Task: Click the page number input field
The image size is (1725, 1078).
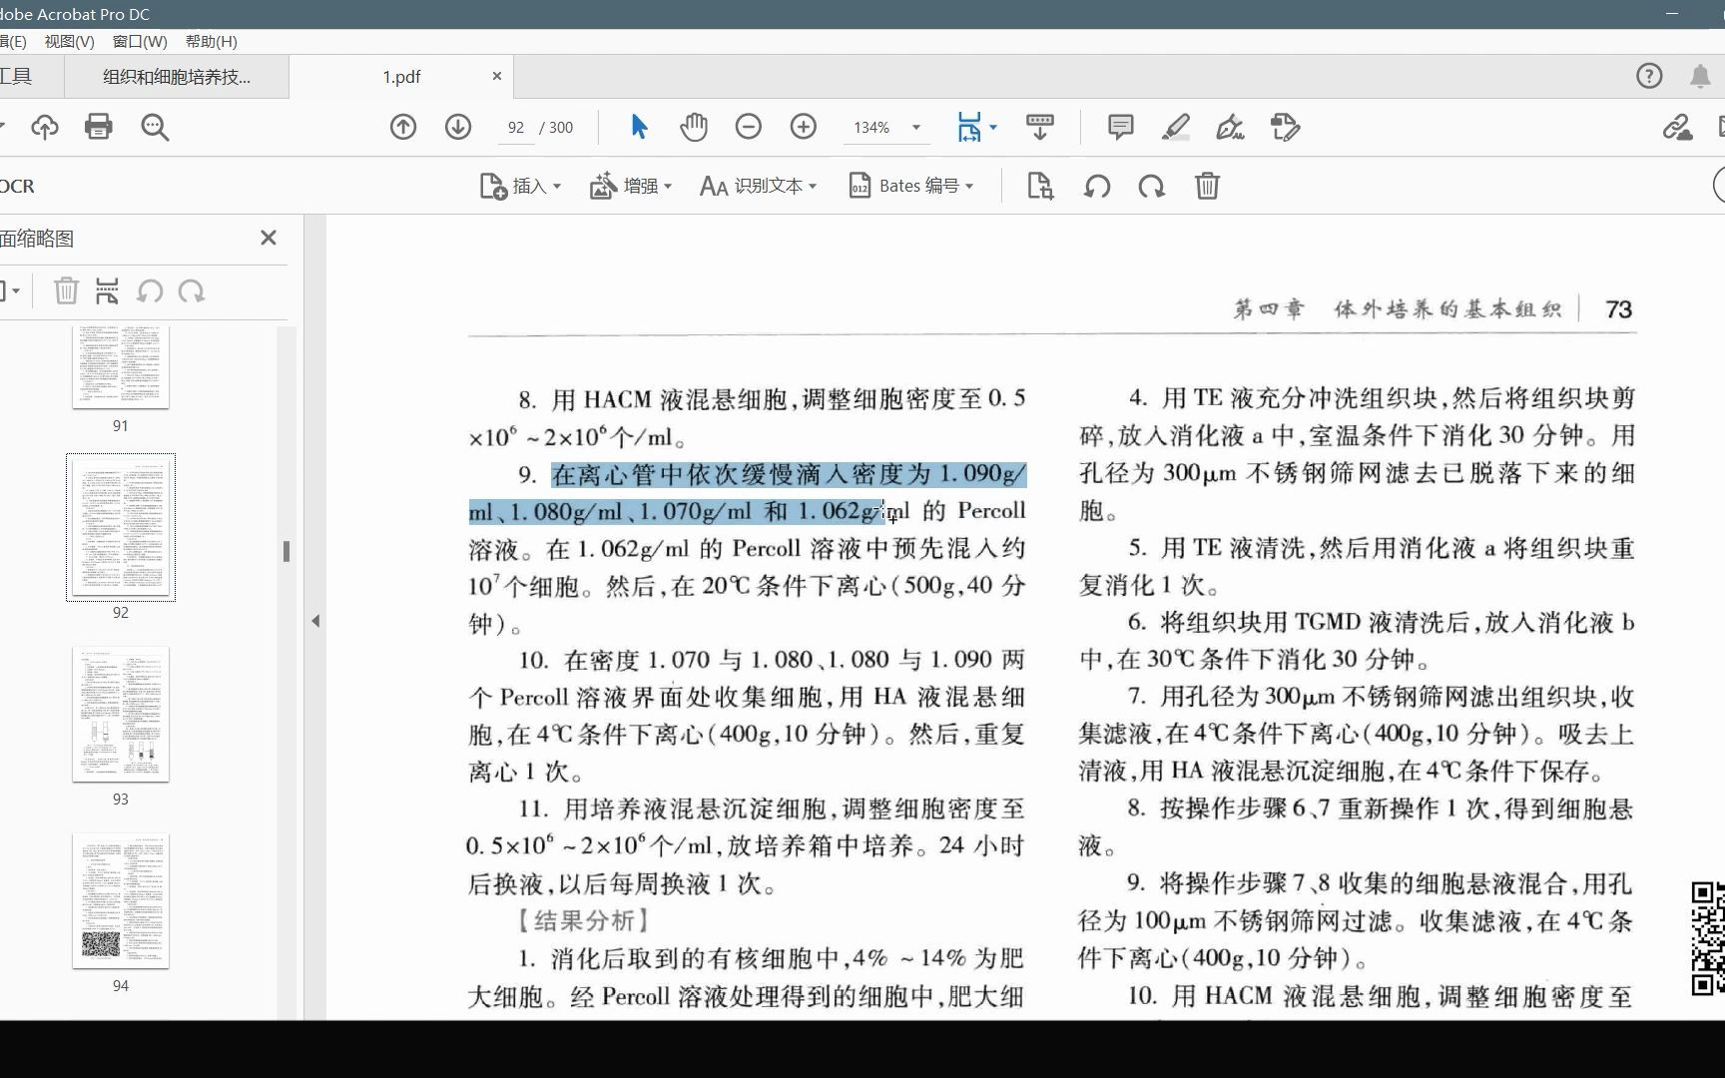Action: click(515, 127)
